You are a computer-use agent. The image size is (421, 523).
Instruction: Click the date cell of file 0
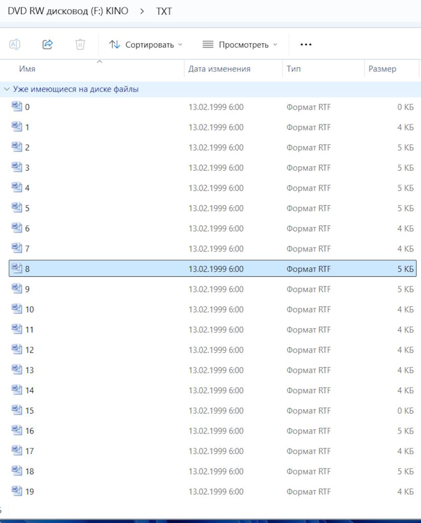click(x=216, y=107)
